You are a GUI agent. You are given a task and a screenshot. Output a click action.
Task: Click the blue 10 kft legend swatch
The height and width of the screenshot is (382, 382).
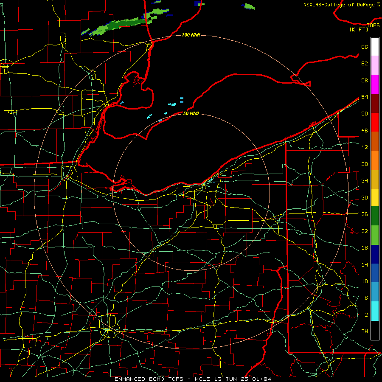click(x=375, y=273)
